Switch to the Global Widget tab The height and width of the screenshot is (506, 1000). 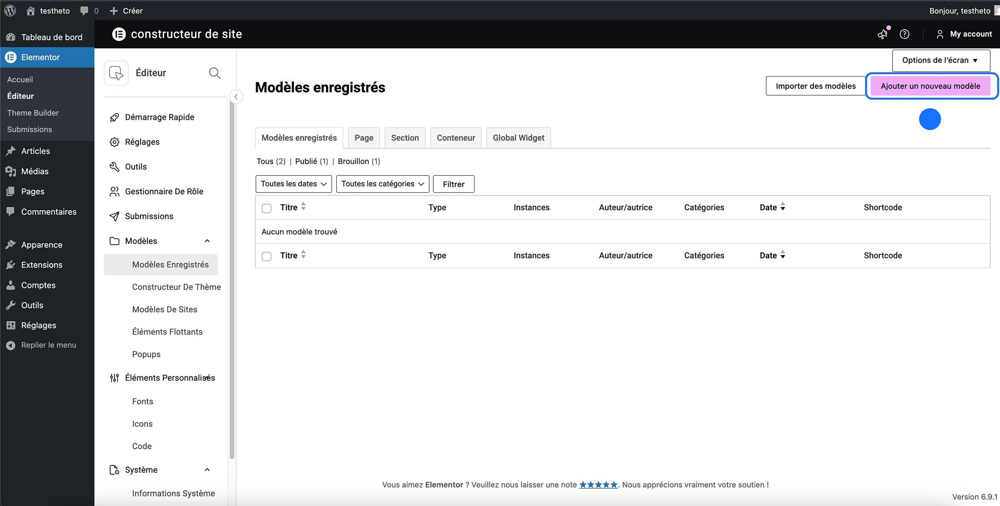(x=518, y=138)
